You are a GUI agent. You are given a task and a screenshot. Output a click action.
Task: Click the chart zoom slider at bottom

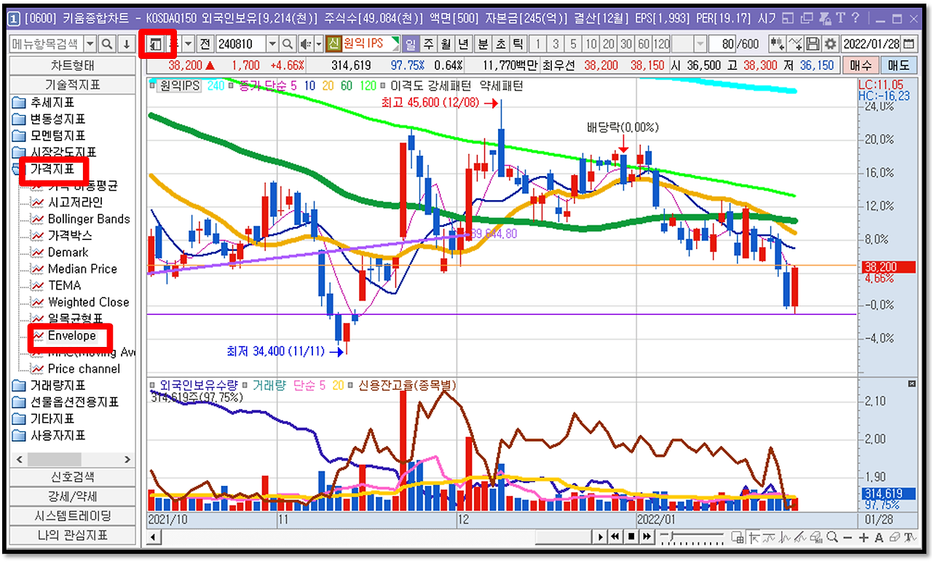click(x=692, y=538)
